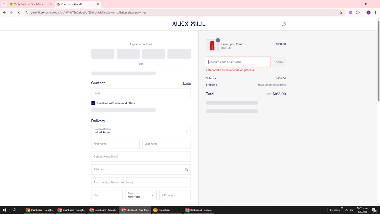380x214 pixels.
Task: Click the page vertical scrollbar
Action: (x=378, y=61)
